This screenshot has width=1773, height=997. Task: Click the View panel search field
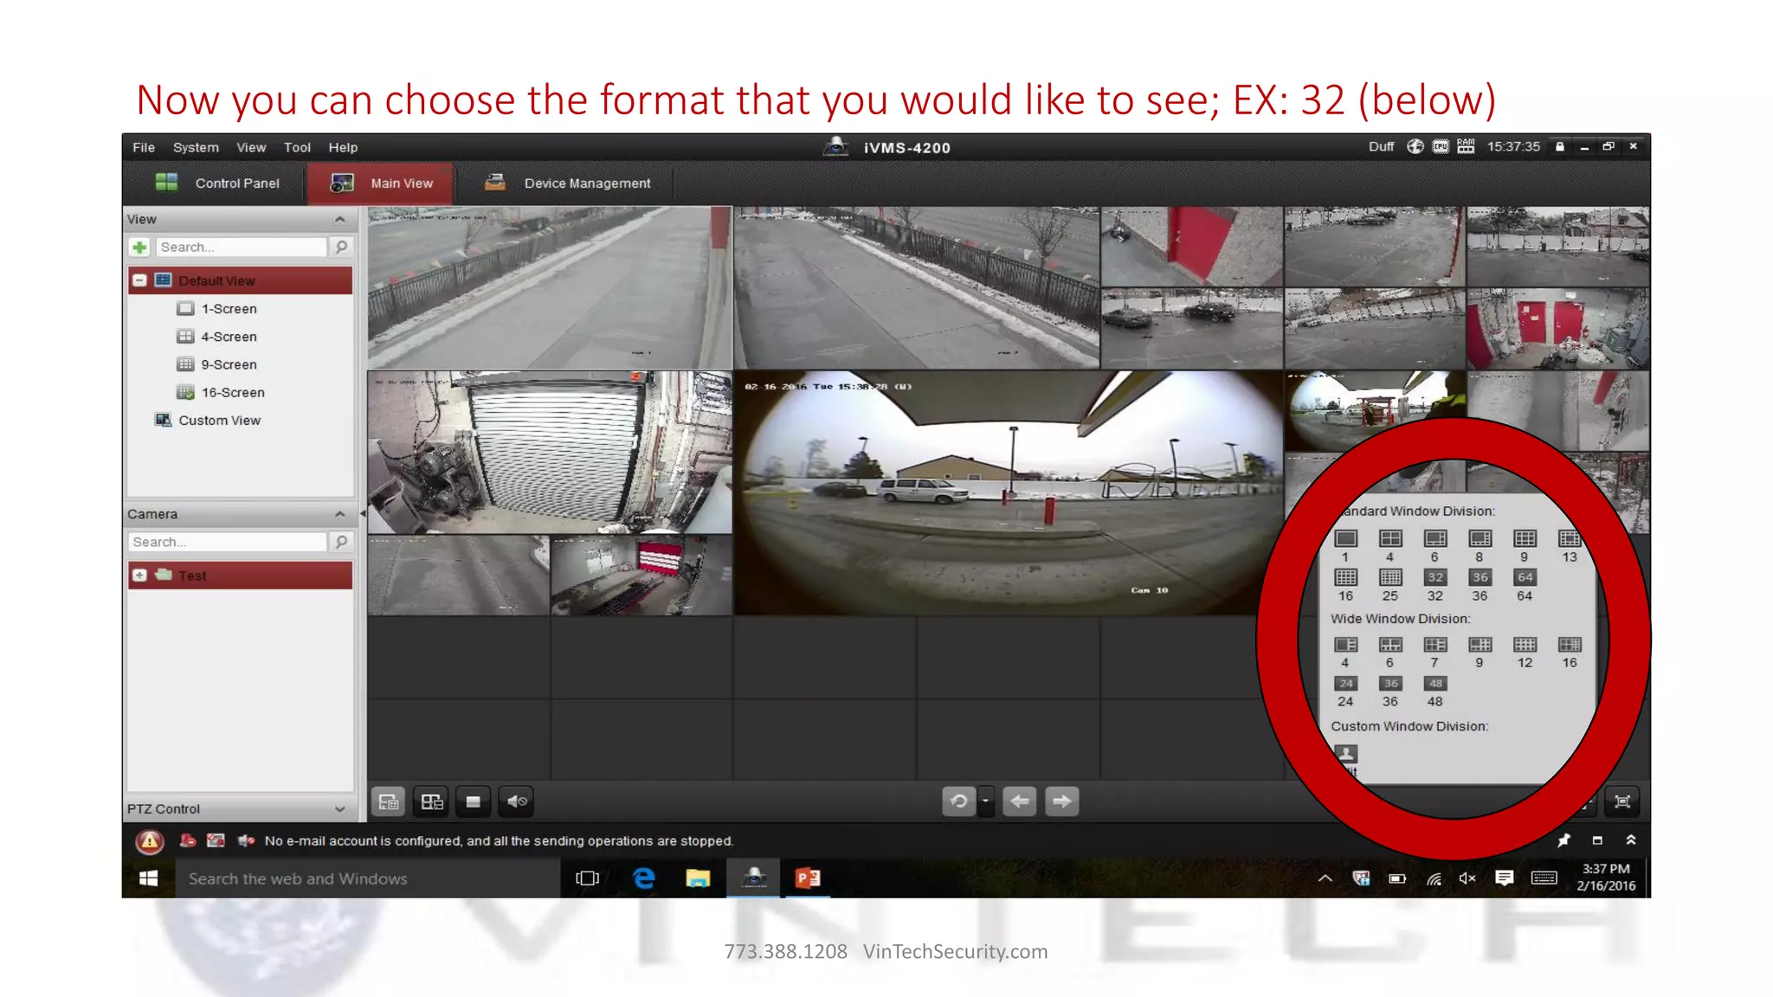pos(242,248)
